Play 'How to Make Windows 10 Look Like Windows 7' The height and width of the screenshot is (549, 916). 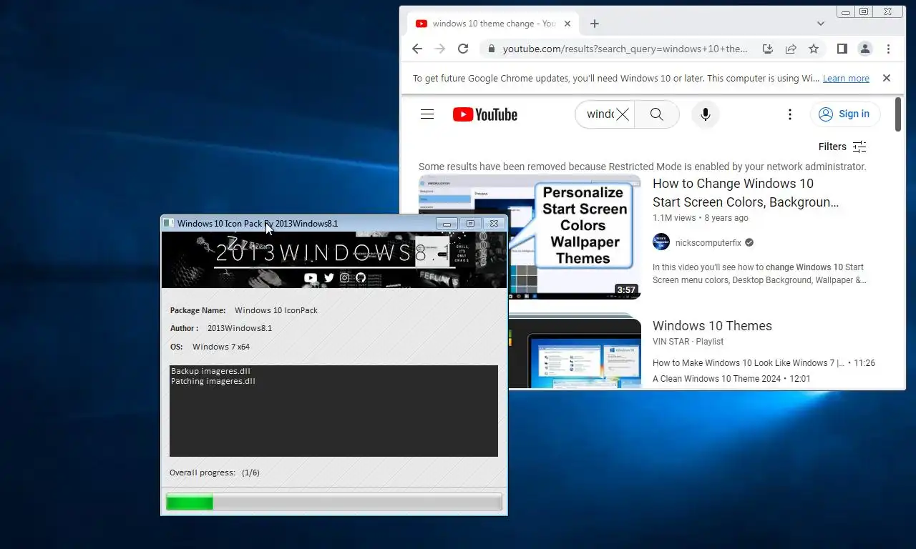[x=749, y=363]
